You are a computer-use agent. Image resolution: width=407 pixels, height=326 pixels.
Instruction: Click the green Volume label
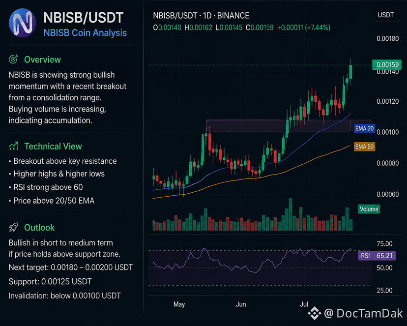pyautogui.click(x=369, y=209)
